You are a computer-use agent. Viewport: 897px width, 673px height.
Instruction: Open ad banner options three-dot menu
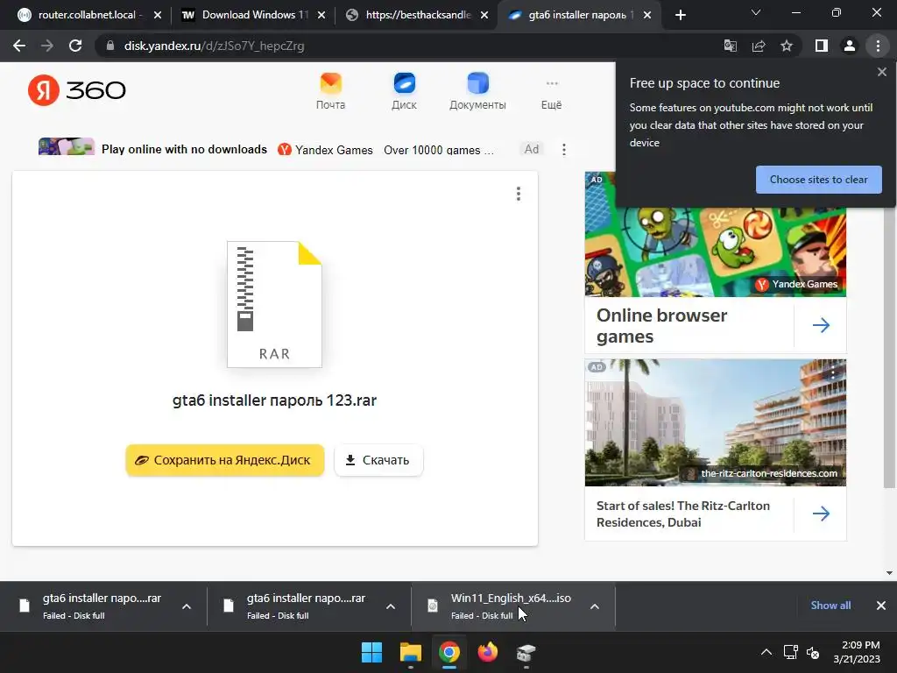click(564, 149)
